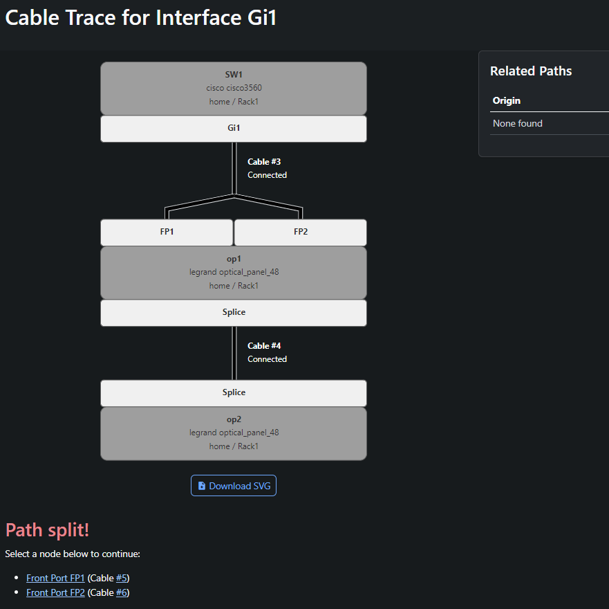Download the cable trace SVG
Viewport: 609px width, 609px height.
tap(234, 485)
